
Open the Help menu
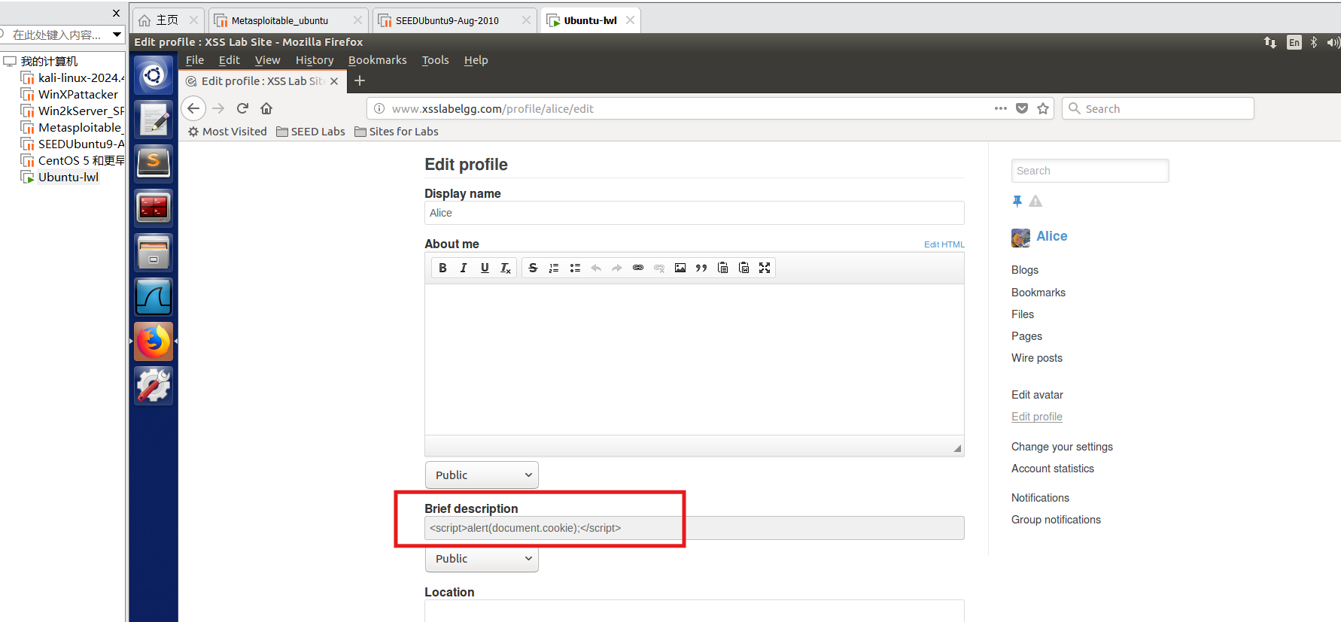click(x=476, y=60)
